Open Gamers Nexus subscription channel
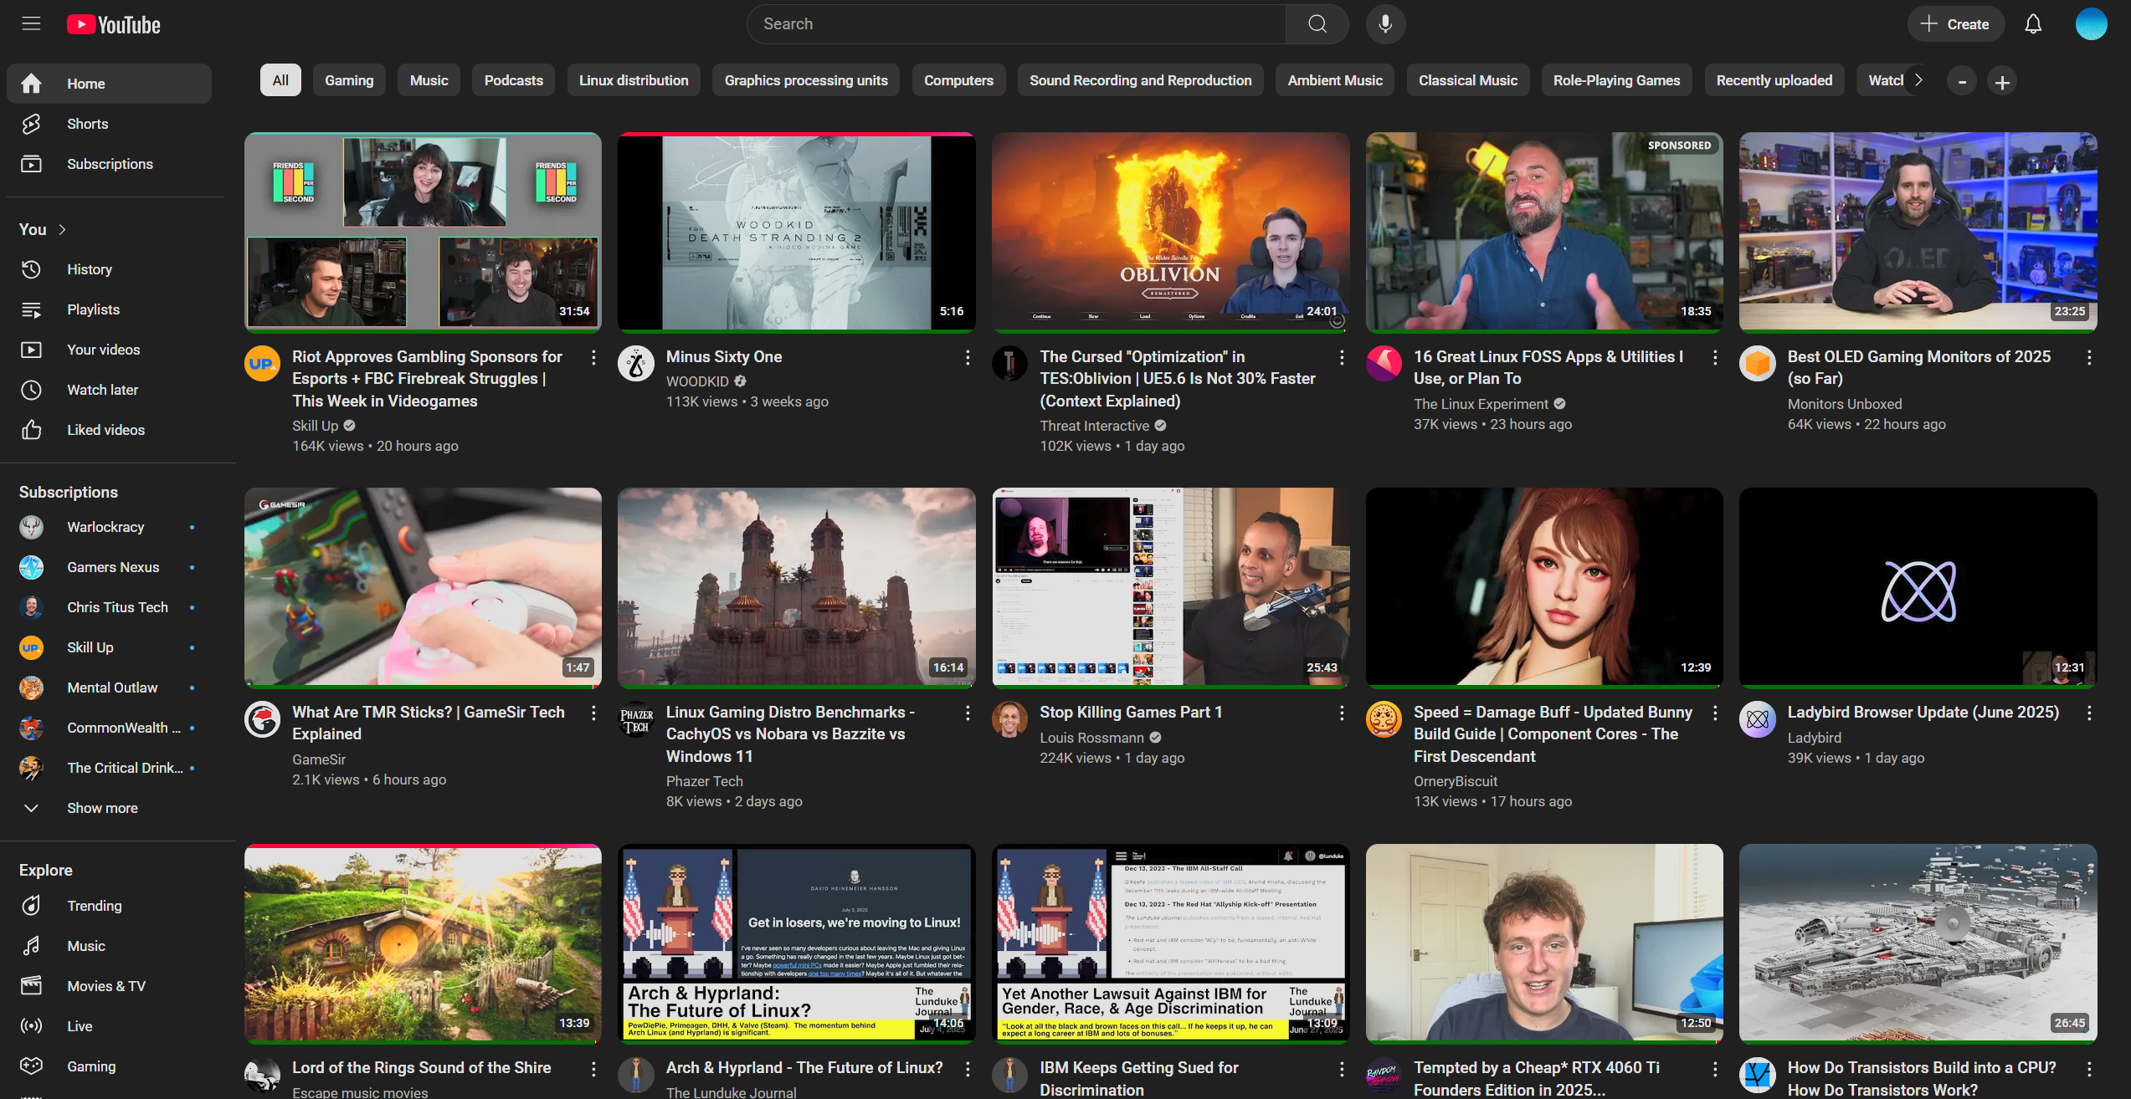 click(109, 567)
